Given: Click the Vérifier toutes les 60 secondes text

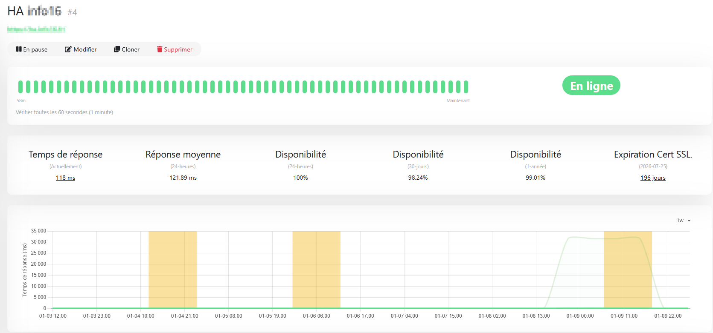Looking at the screenshot, I should [x=64, y=112].
